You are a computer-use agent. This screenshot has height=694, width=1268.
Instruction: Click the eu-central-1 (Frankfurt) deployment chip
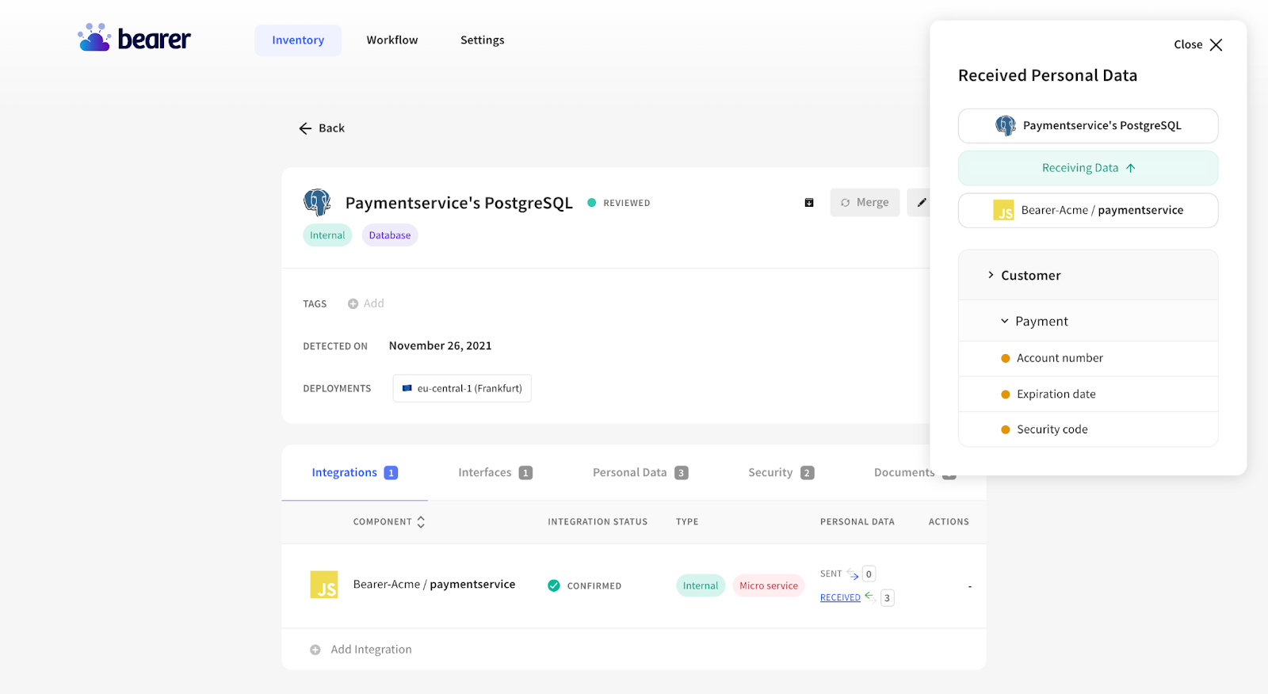pyautogui.click(x=462, y=388)
